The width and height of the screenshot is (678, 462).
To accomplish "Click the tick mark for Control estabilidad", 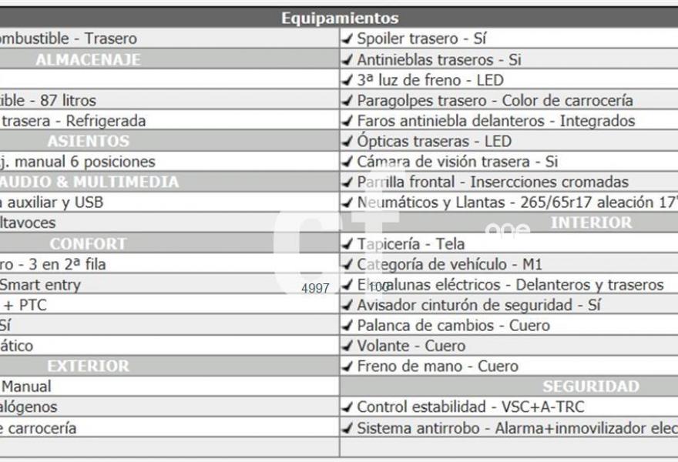I will [x=348, y=407].
